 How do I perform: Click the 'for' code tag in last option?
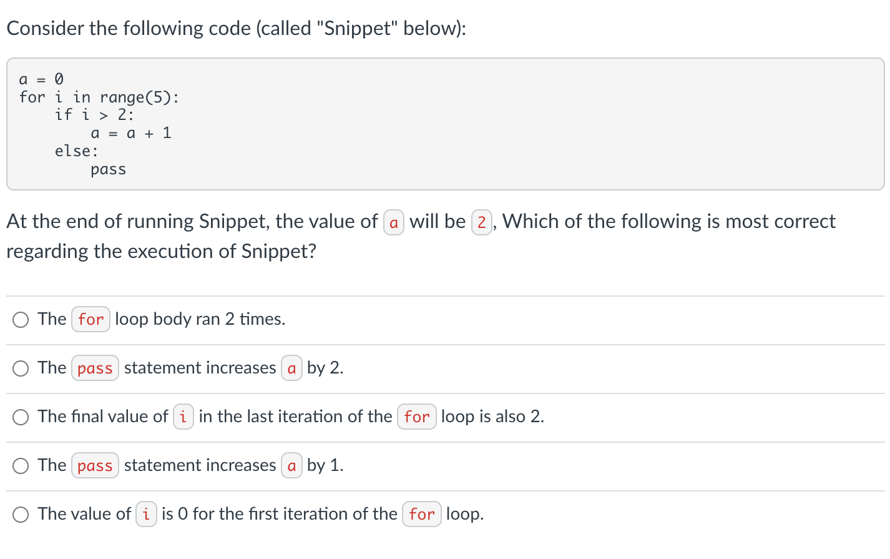tap(422, 514)
